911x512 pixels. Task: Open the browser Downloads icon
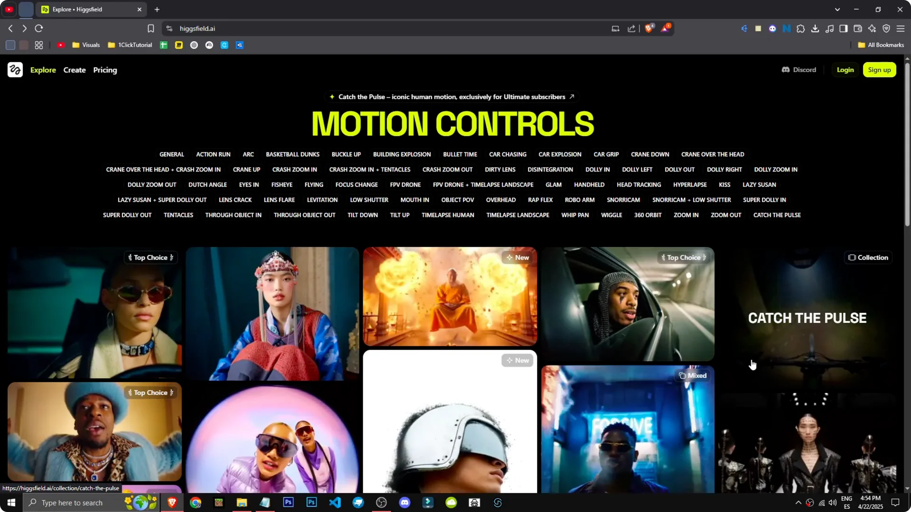(x=815, y=28)
